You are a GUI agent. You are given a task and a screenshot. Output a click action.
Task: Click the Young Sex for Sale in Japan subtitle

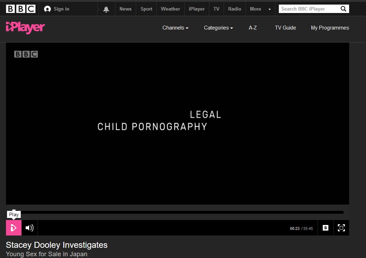point(46,254)
